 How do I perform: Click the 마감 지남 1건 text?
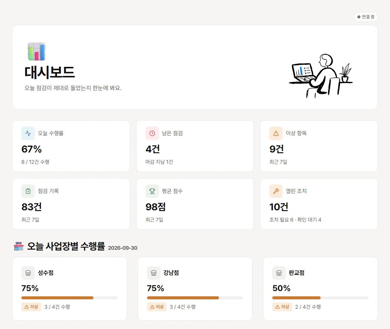pyautogui.click(x=159, y=162)
